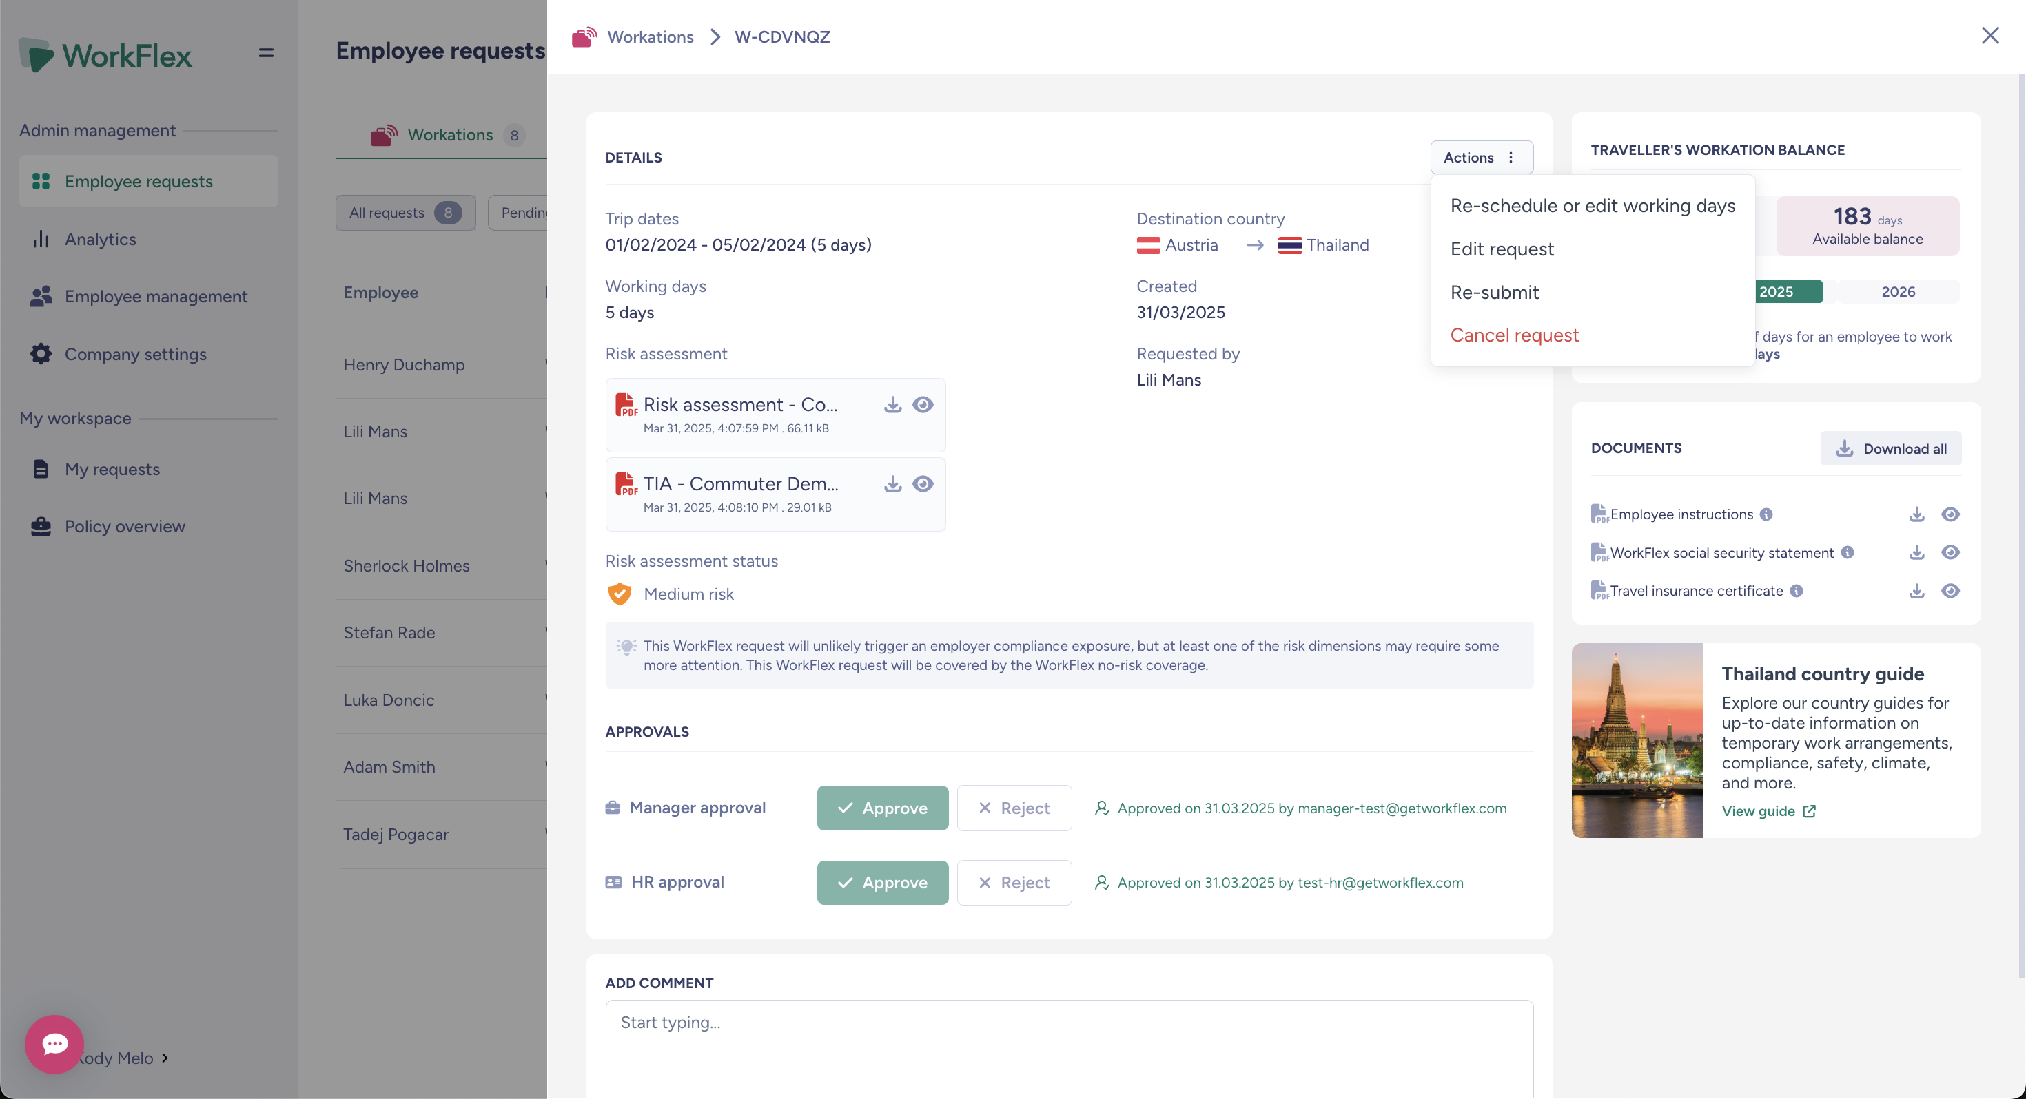Select the Workations tab
Screen dimensions: 2026x1099
(449, 135)
